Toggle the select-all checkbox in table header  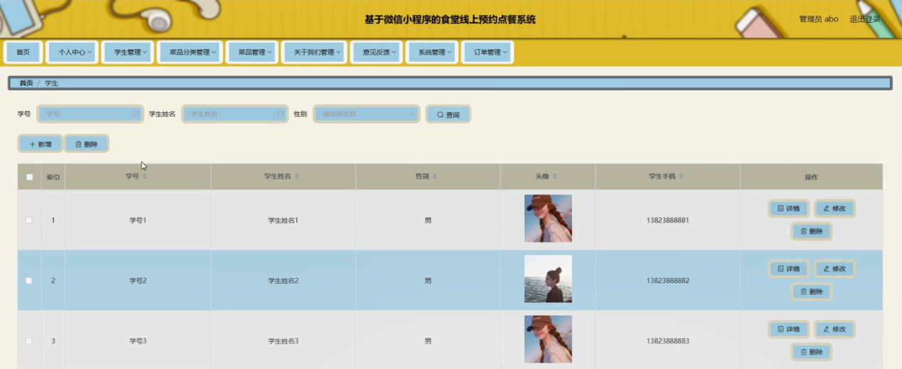pyautogui.click(x=30, y=177)
